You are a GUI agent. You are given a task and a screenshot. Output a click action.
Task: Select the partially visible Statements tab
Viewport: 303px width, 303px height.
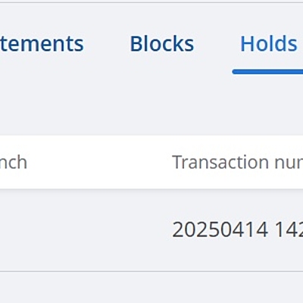[42, 44]
